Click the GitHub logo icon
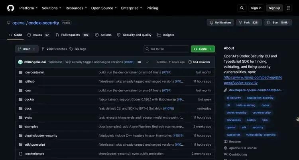299x160 pixels. (x=10, y=8)
